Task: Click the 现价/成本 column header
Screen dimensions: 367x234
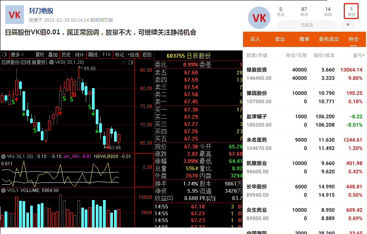Action: click(x=324, y=55)
